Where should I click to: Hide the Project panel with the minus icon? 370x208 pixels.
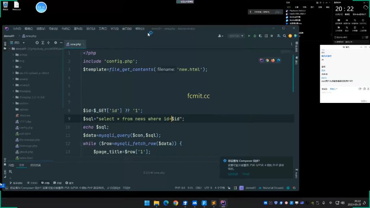[x=61, y=43]
